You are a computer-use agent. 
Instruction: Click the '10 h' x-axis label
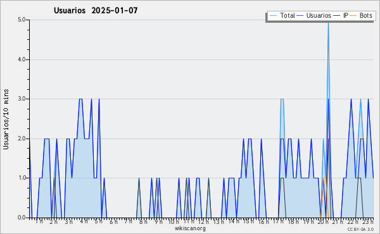pyautogui.click(x=174, y=221)
